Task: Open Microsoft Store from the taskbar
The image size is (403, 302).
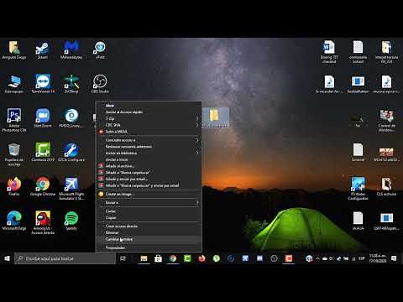Action: (x=158, y=258)
